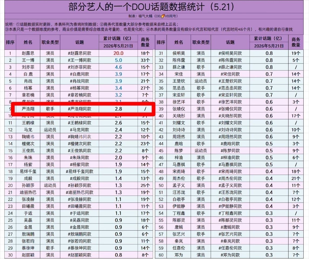
Task: Click the topic #王一博同款
Action: (x=79, y=60)
